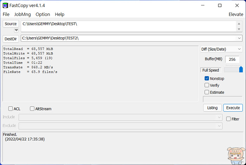Close the FastCopy window

(x=237, y=6)
